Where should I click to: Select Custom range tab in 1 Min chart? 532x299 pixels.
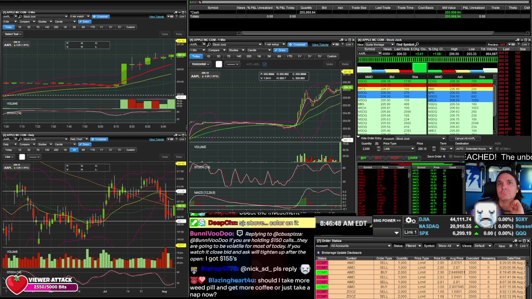(x=332, y=56)
